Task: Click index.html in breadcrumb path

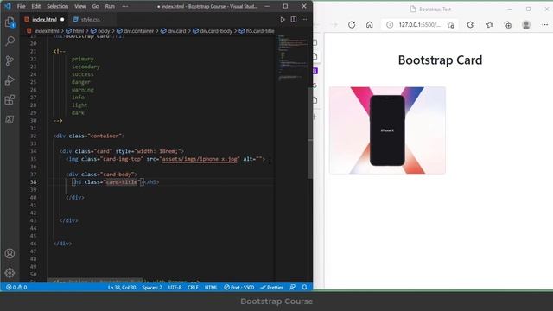Action: tap(47, 31)
